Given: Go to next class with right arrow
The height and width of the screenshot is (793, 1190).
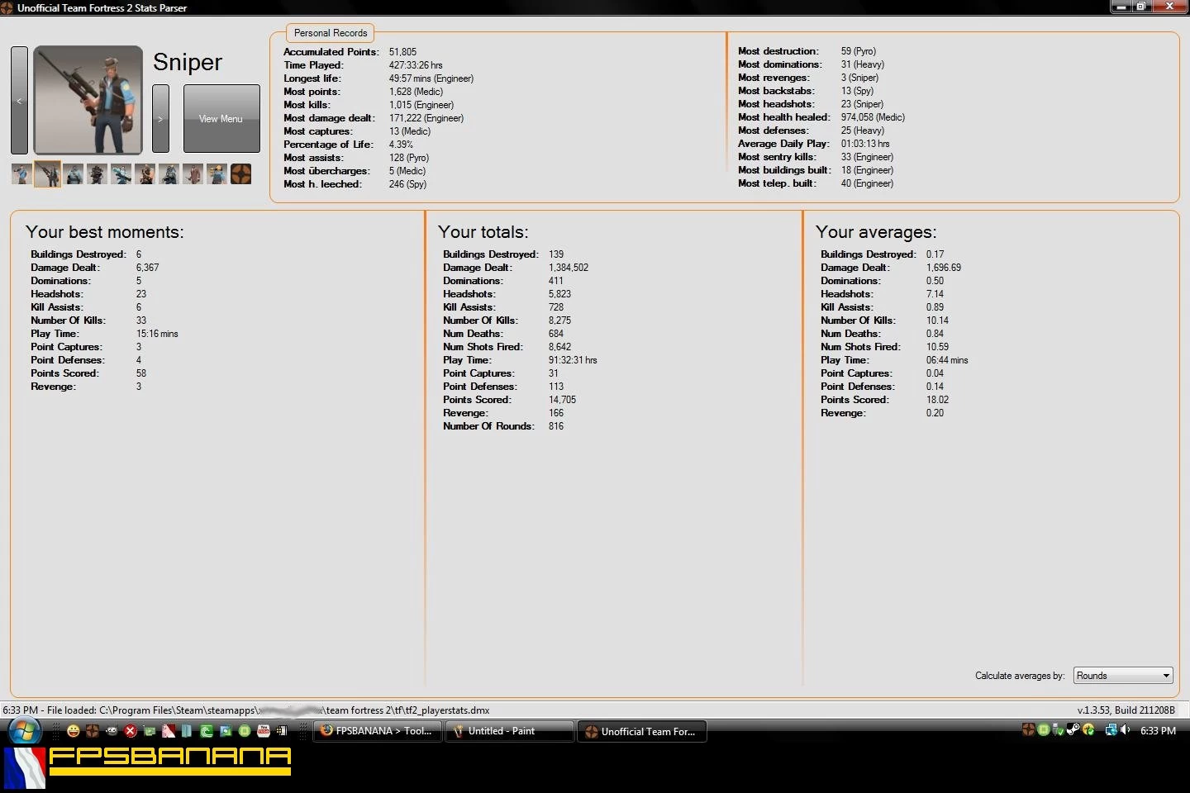Looking at the screenshot, I should point(160,118).
